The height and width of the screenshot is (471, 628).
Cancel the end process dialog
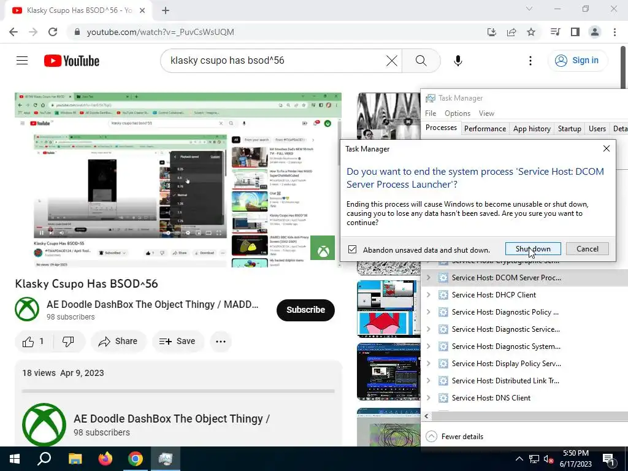[x=587, y=249]
